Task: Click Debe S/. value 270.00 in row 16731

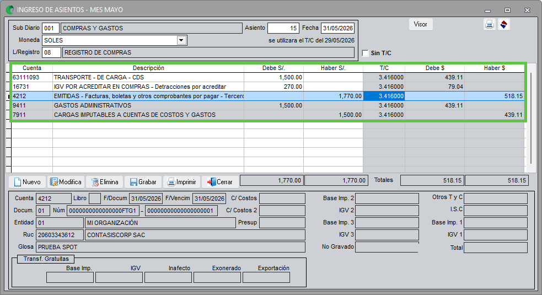Action: point(274,87)
